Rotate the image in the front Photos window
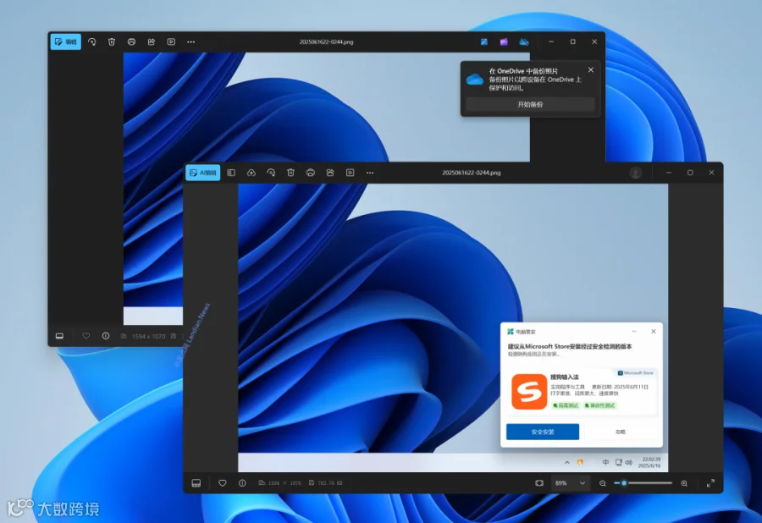The width and height of the screenshot is (762, 523). tap(271, 173)
